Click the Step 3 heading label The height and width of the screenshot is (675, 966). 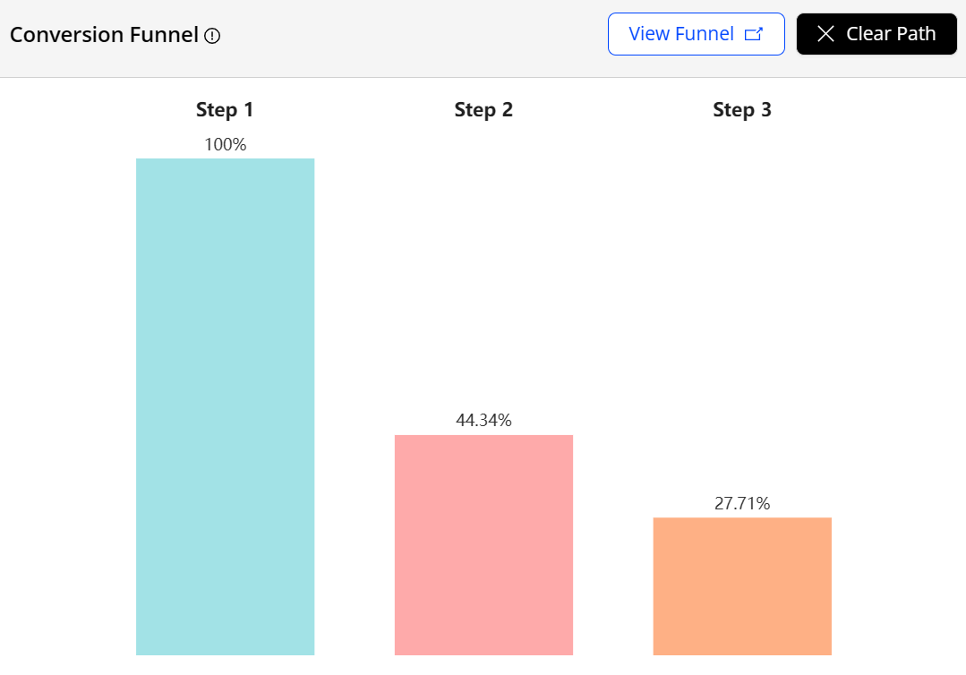point(742,110)
